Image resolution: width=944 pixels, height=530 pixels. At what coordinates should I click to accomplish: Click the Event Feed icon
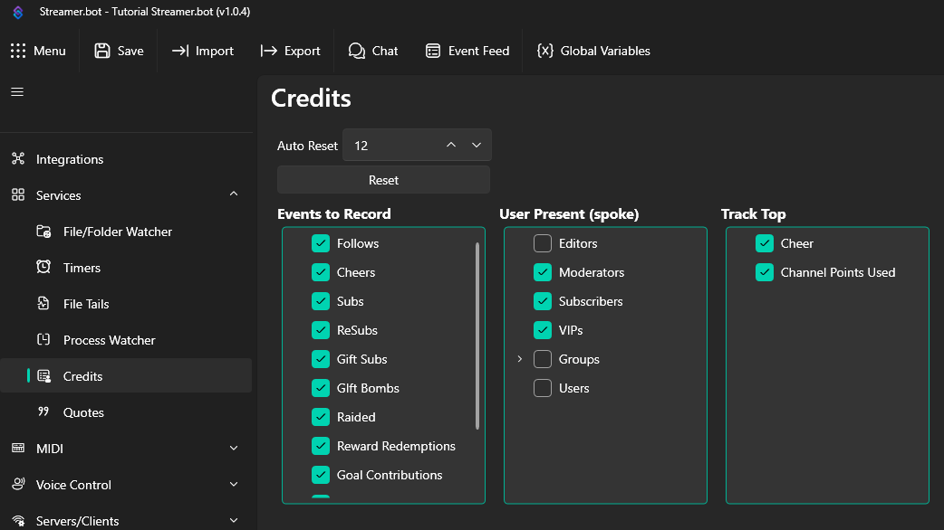[x=434, y=51]
